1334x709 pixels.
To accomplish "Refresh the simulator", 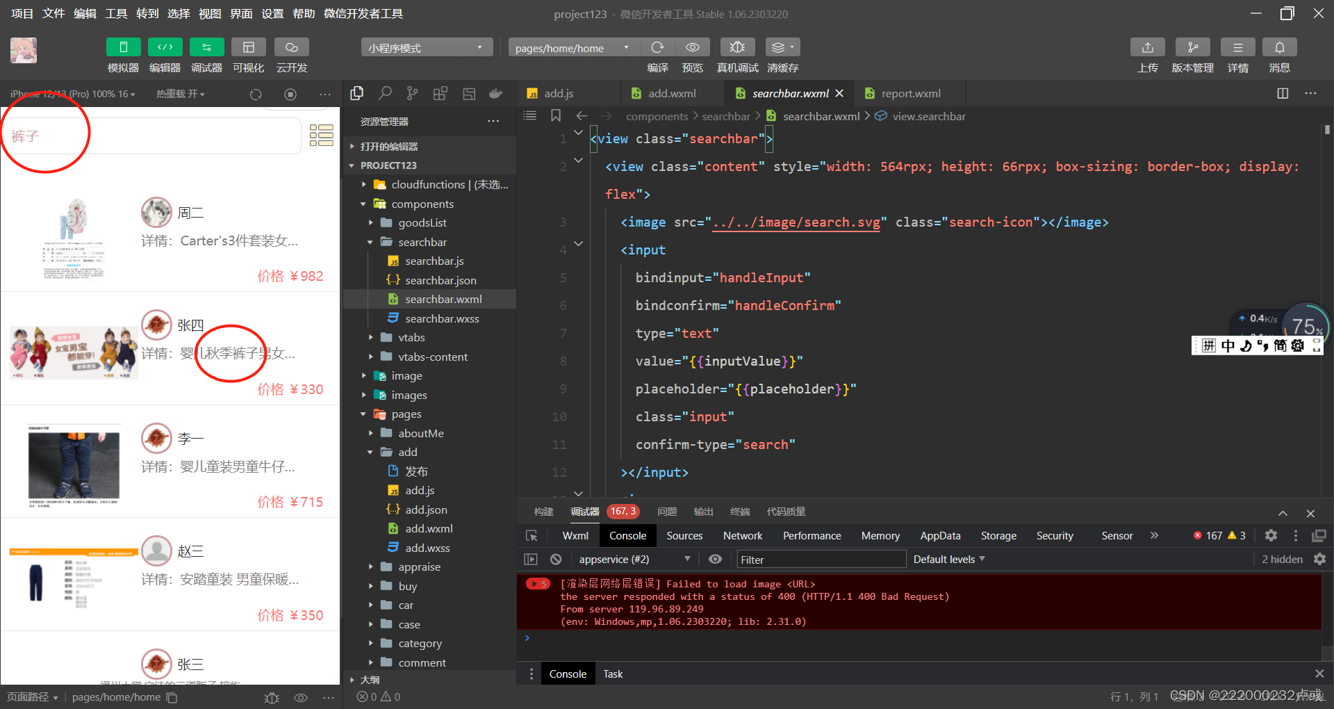I will 256,94.
